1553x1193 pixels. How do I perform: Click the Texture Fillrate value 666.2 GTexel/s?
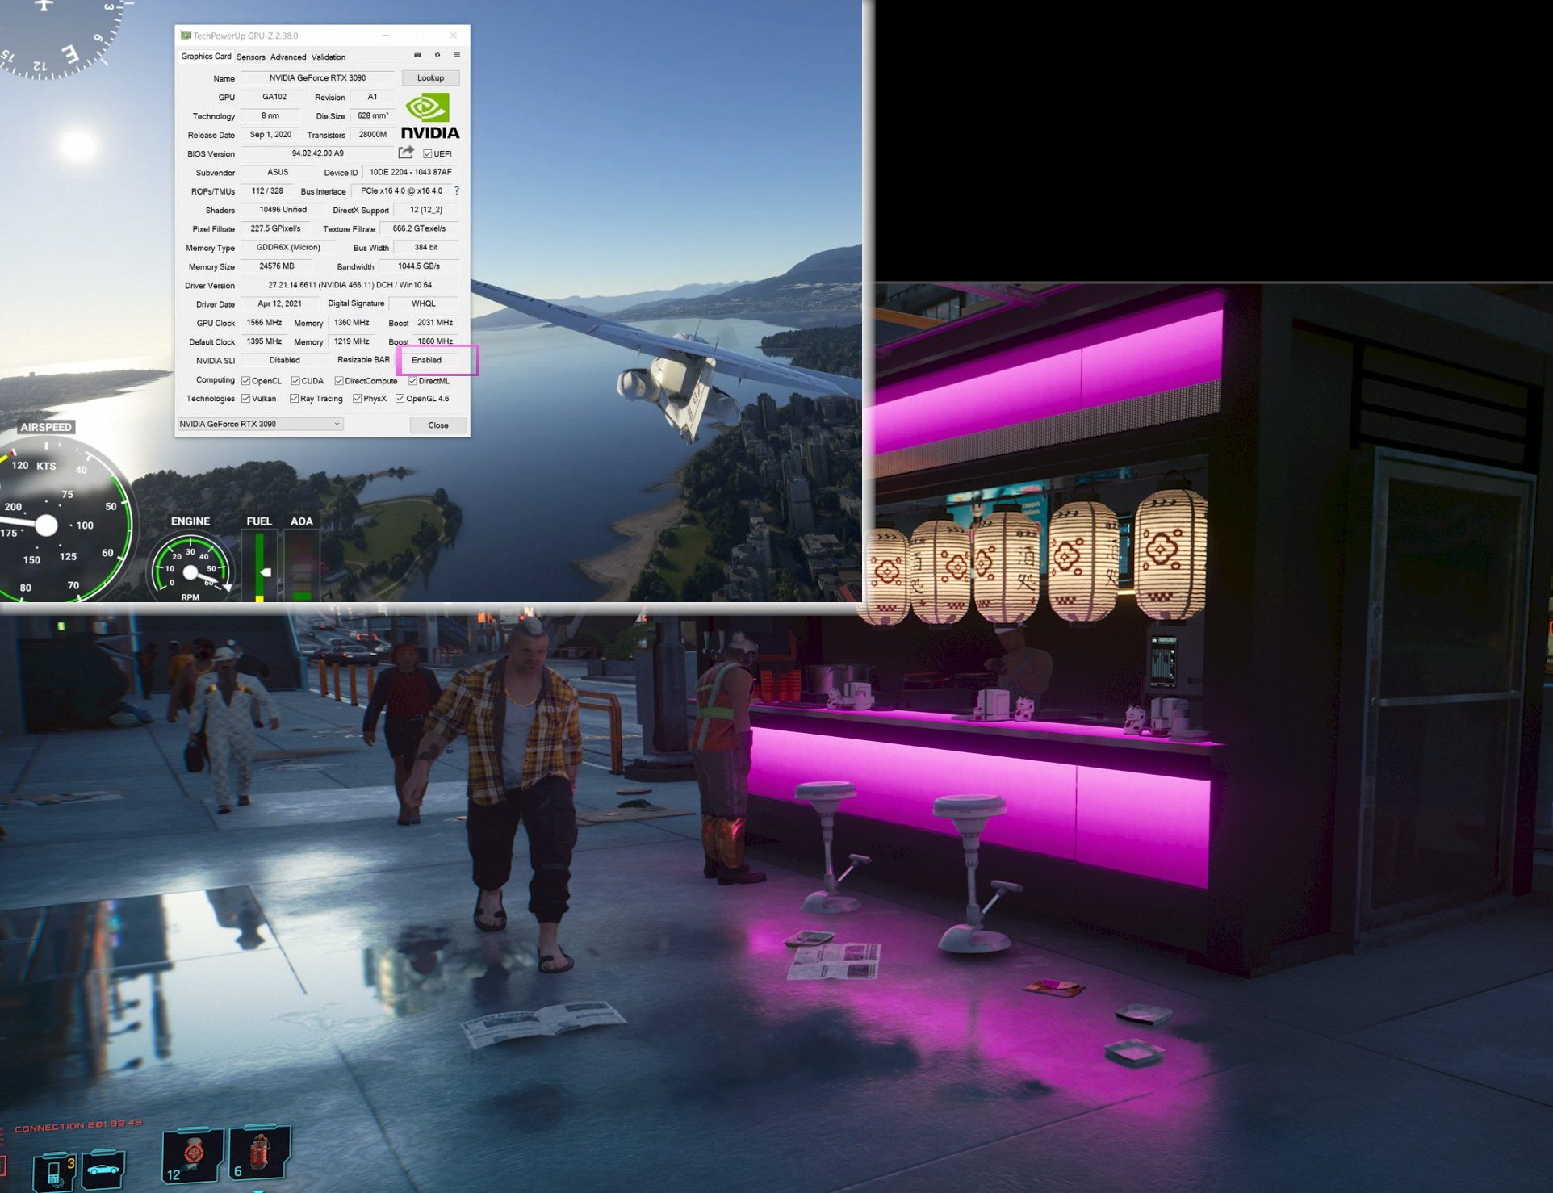pyautogui.click(x=419, y=229)
